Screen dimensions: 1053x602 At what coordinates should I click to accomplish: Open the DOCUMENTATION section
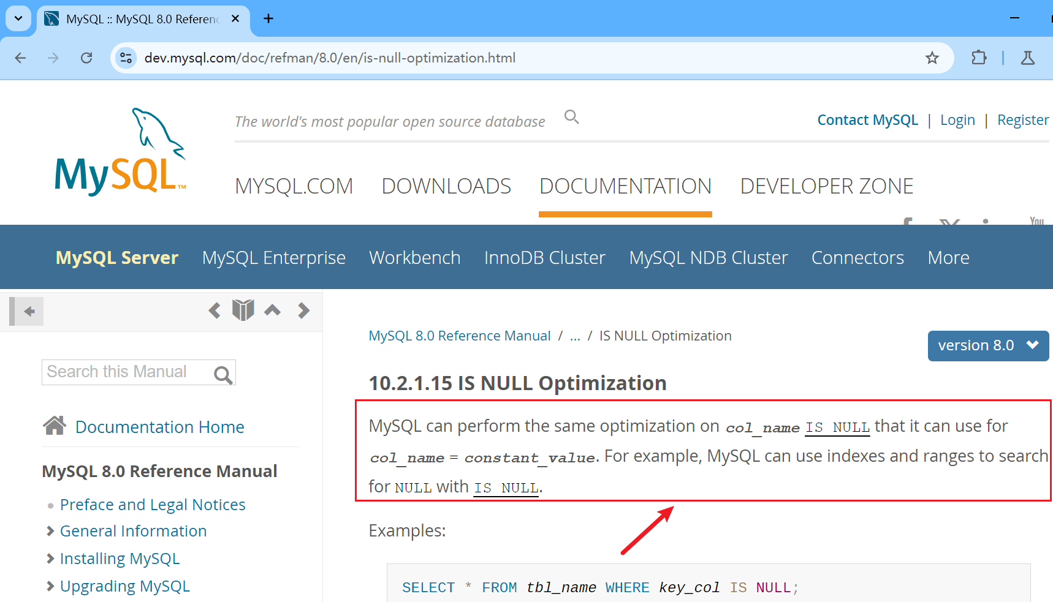[625, 186]
